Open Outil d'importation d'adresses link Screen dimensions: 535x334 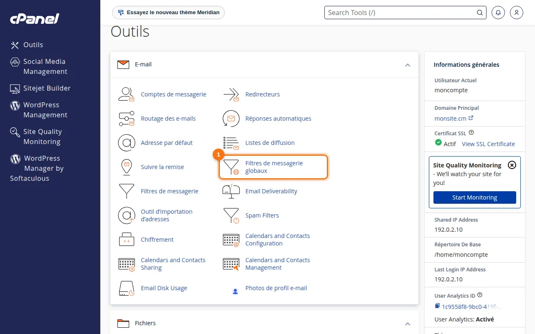click(x=167, y=215)
